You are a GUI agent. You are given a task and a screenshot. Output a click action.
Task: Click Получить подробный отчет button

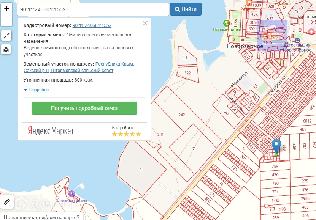click(x=84, y=108)
